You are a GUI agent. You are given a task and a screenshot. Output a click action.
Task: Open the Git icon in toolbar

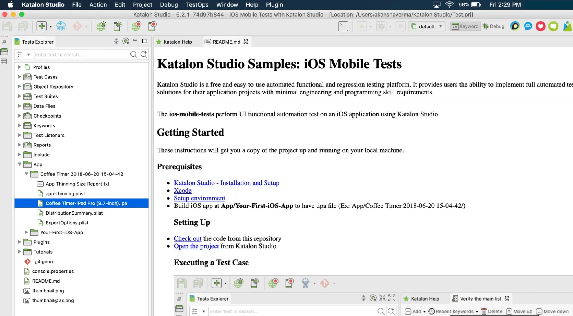(77, 26)
